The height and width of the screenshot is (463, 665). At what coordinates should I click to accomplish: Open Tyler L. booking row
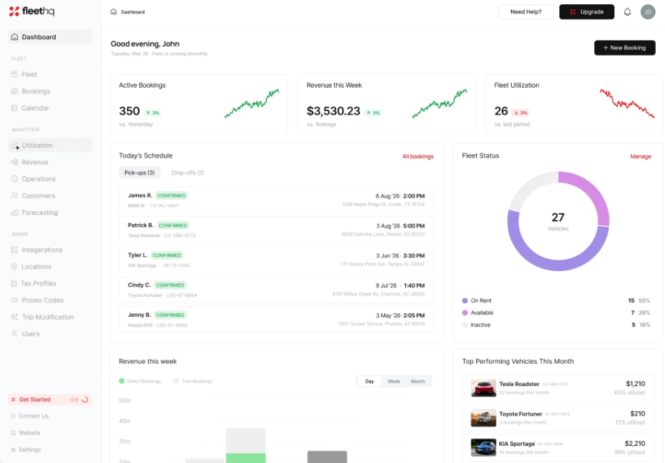pos(276,260)
